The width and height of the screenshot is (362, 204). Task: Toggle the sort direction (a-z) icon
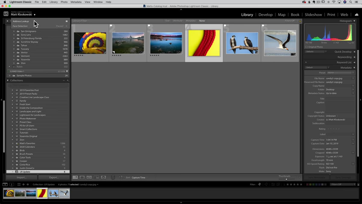(x=122, y=177)
